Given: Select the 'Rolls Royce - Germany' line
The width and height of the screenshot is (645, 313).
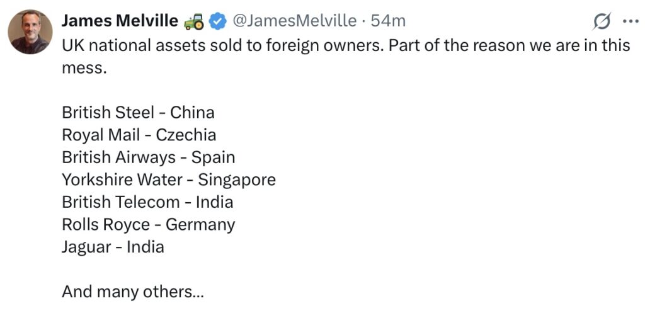Looking at the screenshot, I should [149, 225].
